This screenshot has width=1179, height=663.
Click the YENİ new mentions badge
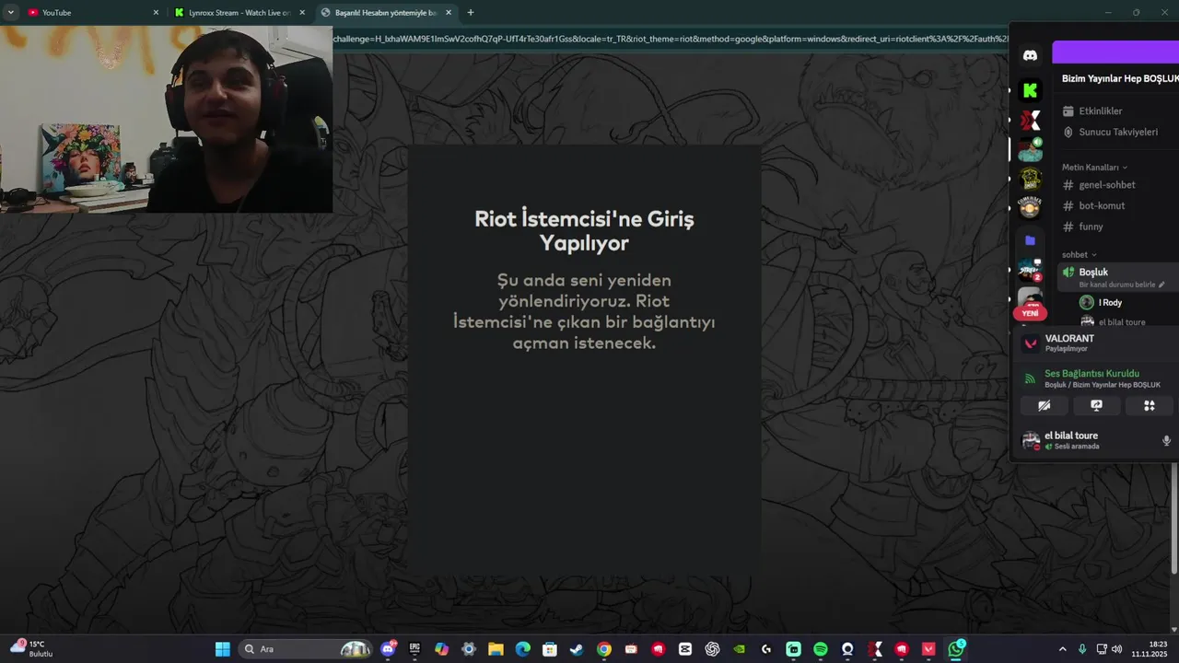(x=1030, y=313)
